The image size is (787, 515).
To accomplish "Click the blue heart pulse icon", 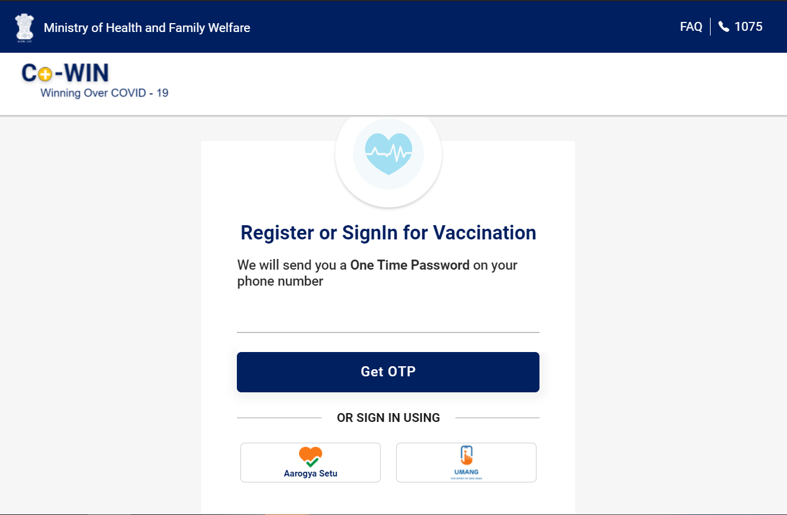I will pos(388,153).
